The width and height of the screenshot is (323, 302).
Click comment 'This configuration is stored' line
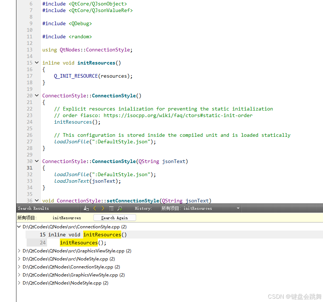click(x=172, y=135)
